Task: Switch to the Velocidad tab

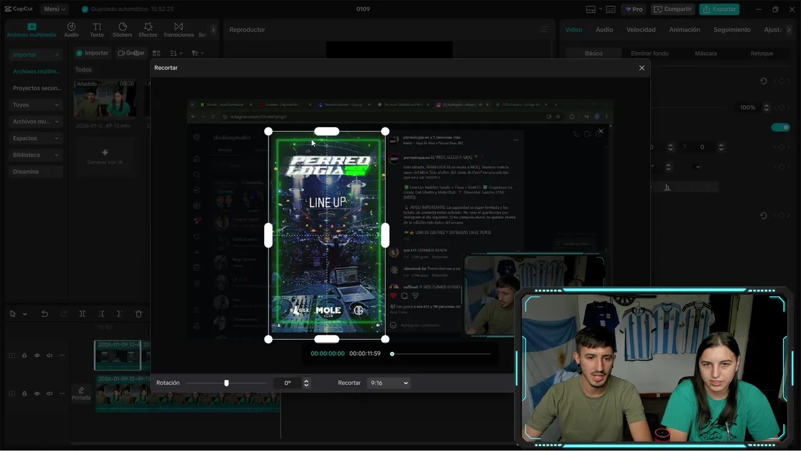Action: [641, 29]
